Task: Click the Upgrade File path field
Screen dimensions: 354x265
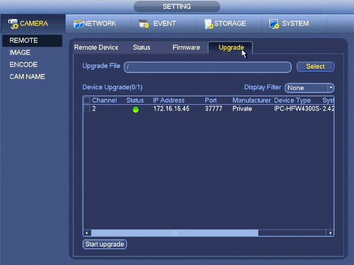Action: click(x=207, y=67)
